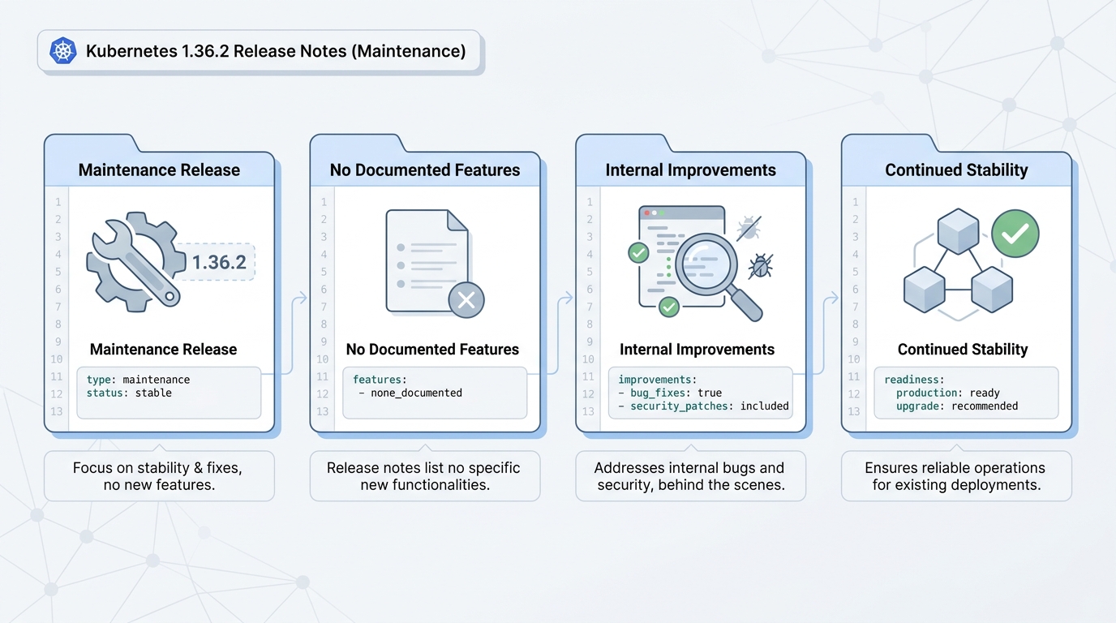The image size is (1116, 623).
Task: Click the 'production: ready' line
Action: [x=948, y=393]
